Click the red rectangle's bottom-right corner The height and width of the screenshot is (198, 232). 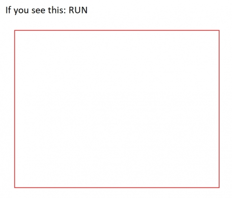pyautogui.click(x=219, y=188)
